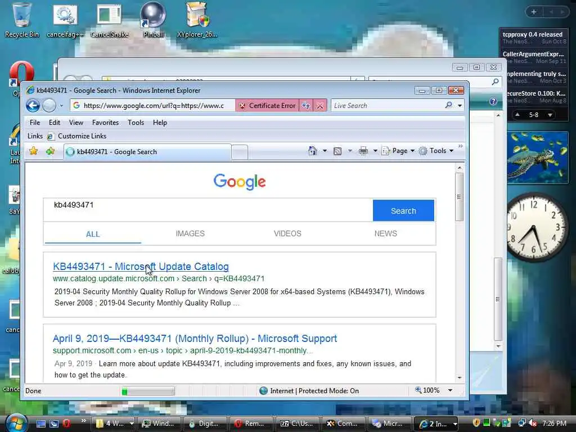Select the kb4493471 - Google Search tab
The image size is (576, 432).
[x=148, y=152]
